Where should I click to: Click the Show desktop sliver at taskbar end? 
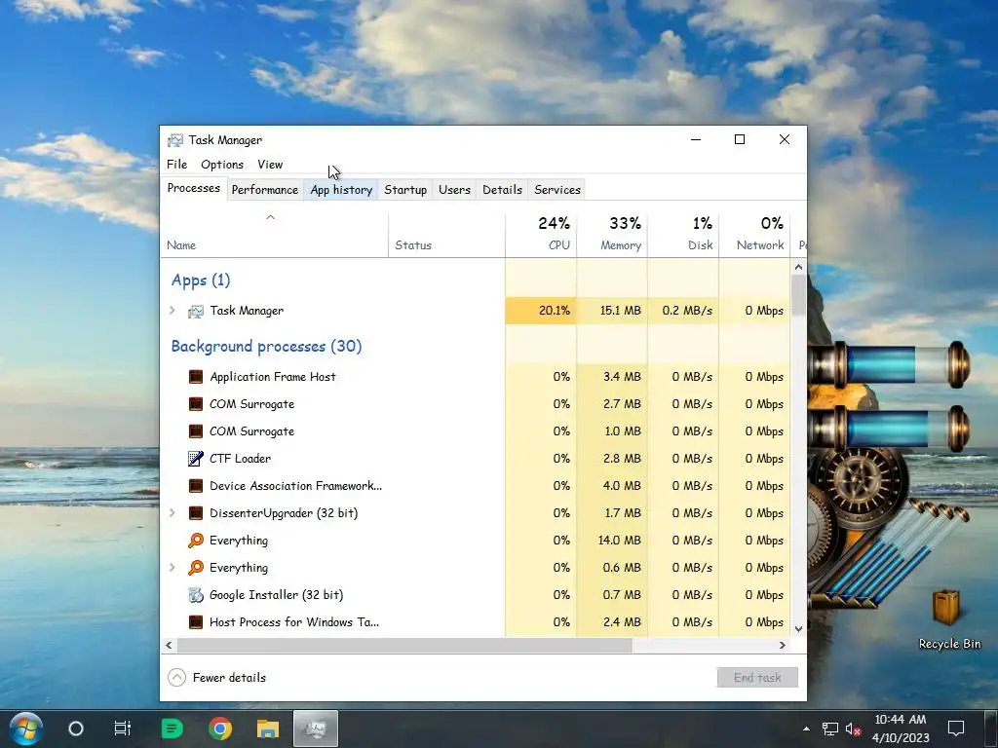point(991,729)
